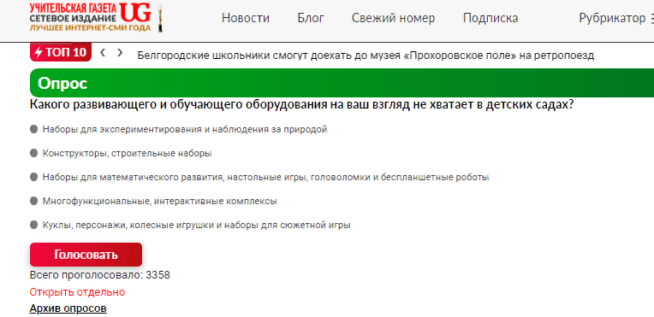This screenshot has height=317, width=654.
Task: Click the Голосовать button
Action: pos(86,255)
